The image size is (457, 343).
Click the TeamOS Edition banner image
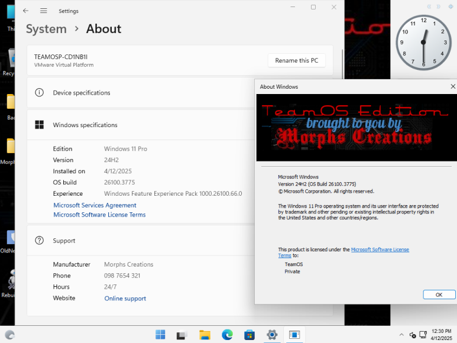pyautogui.click(x=356, y=127)
